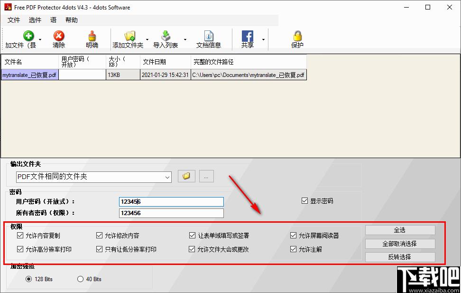Viewport: 461px width, 293px height.
Task: Click the 文件名 column header
Action: coord(30,62)
